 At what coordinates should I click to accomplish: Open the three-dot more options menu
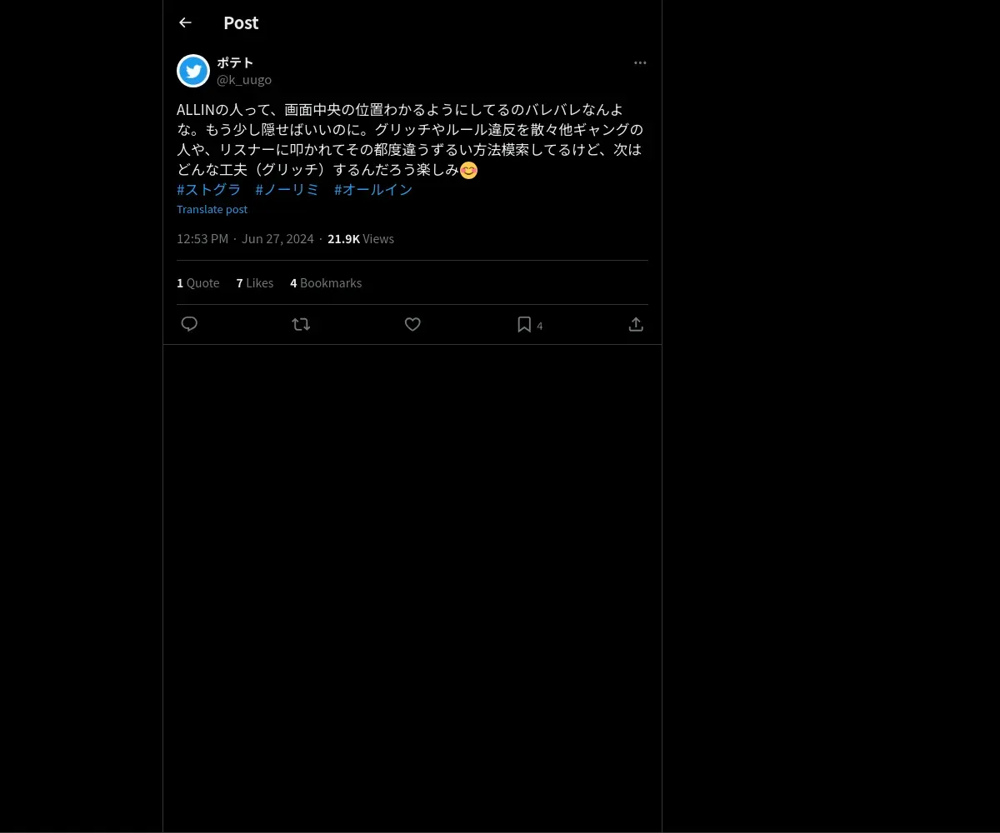(x=640, y=62)
